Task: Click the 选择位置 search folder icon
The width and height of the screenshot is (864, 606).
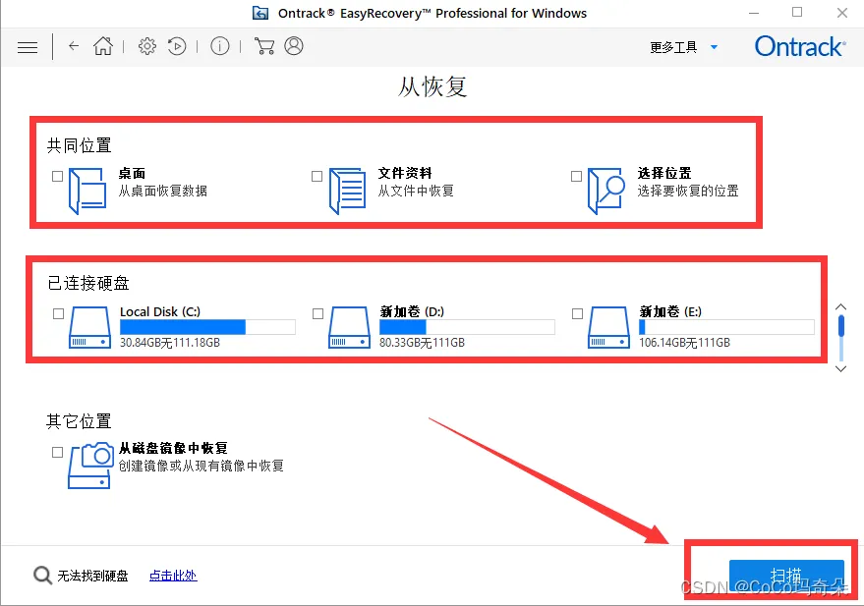Action: [606, 191]
